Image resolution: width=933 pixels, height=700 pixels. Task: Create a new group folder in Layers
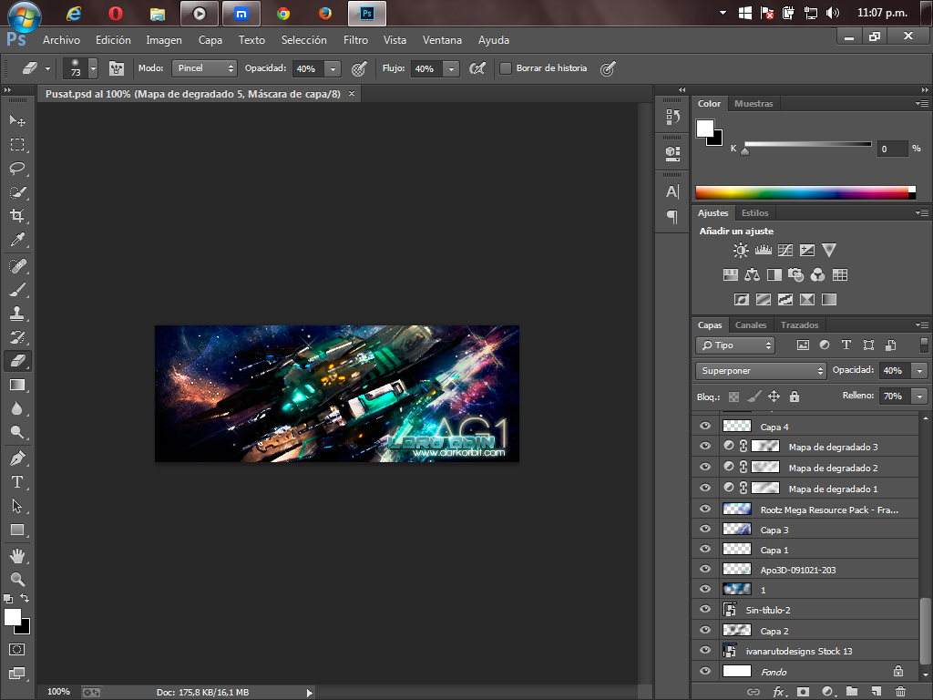coord(852,692)
